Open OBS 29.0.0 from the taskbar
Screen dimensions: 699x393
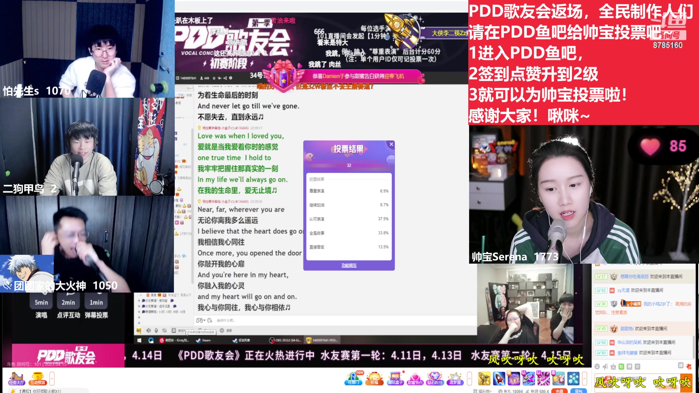point(285,340)
